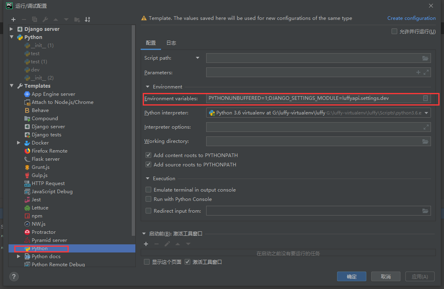Collapse the Templates tree node
This screenshot has width=444, height=289.
click(12, 86)
